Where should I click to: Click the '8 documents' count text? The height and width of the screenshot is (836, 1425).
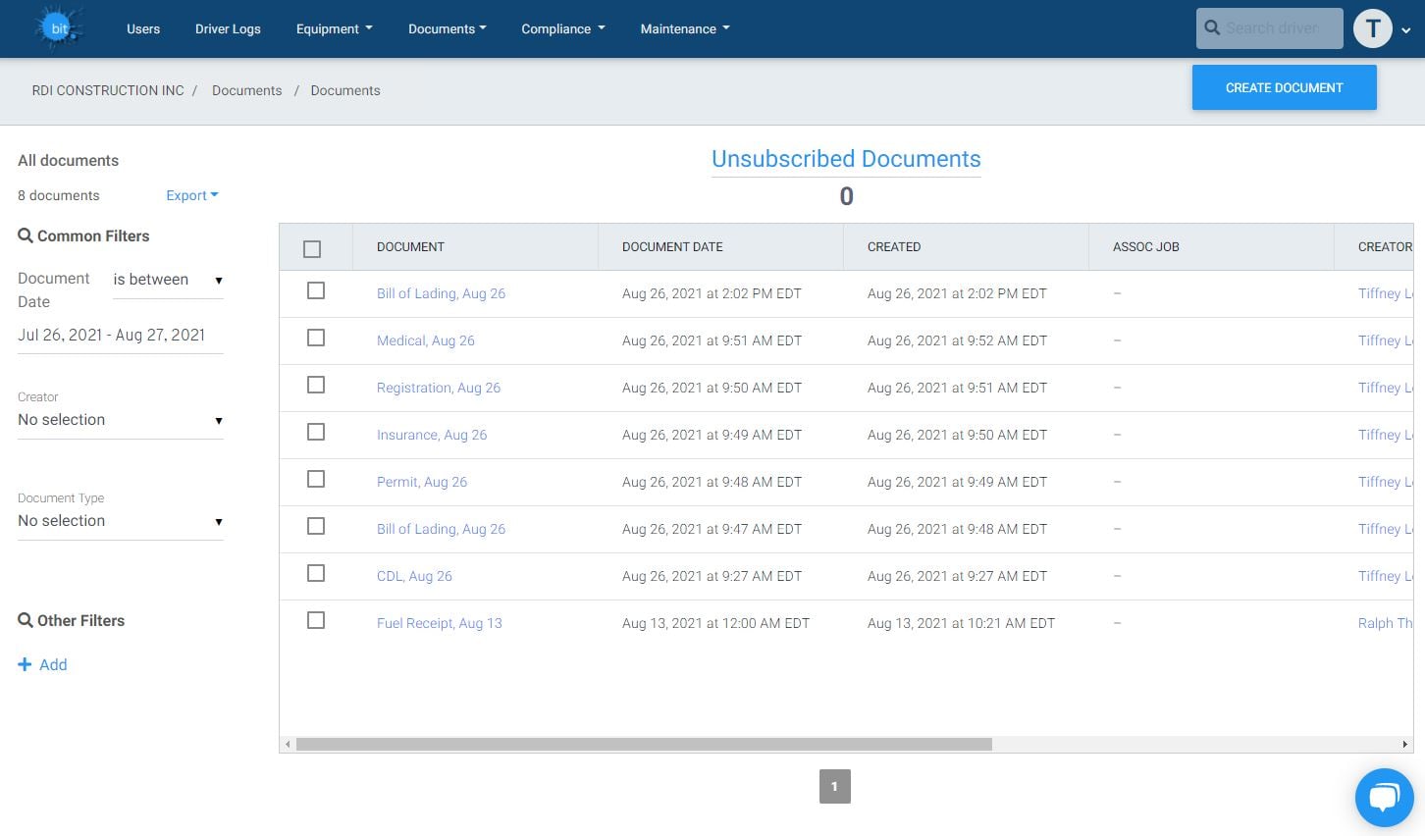(59, 195)
